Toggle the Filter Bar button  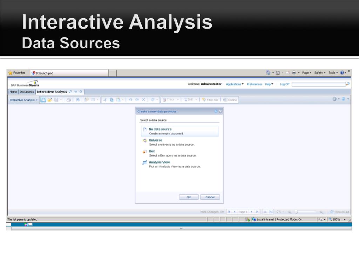pyautogui.click(x=210, y=100)
